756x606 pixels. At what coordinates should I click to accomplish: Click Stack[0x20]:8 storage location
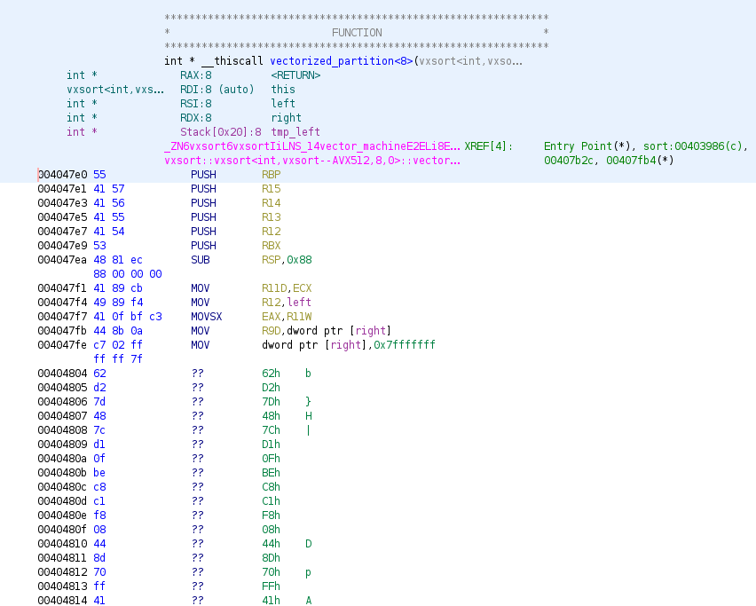click(221, 132)
